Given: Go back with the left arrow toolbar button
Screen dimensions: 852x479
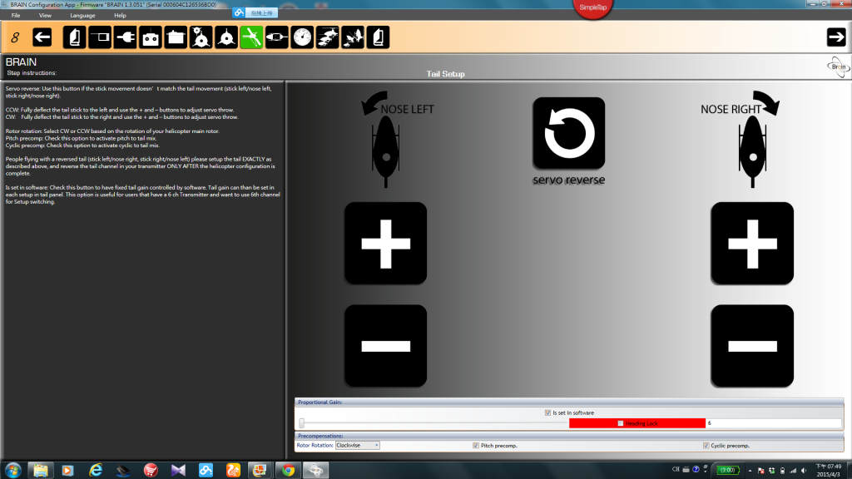Looking at the screenshot, I should click(42, 37).
